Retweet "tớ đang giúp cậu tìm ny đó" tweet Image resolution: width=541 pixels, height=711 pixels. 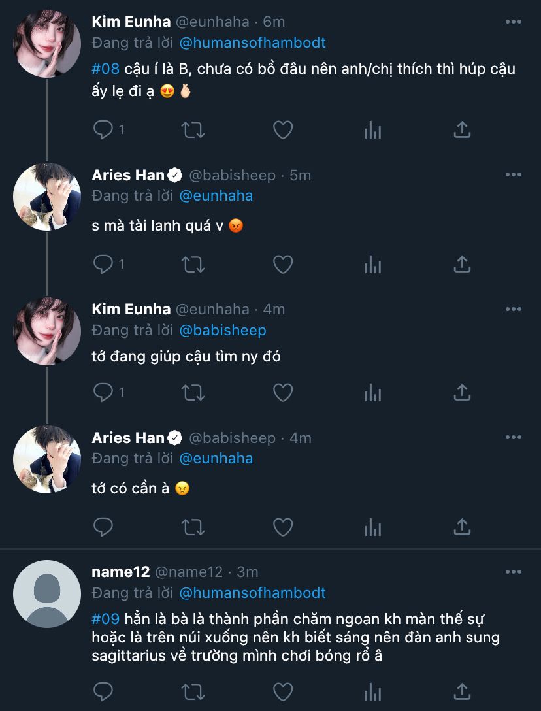[x=193, y=392]
